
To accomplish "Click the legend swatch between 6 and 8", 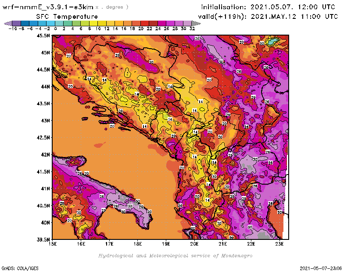I will [85, 23].
